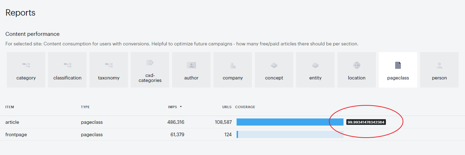Click the article coverage bar
This screenshot has width=465, height=155.
[290, 122]
